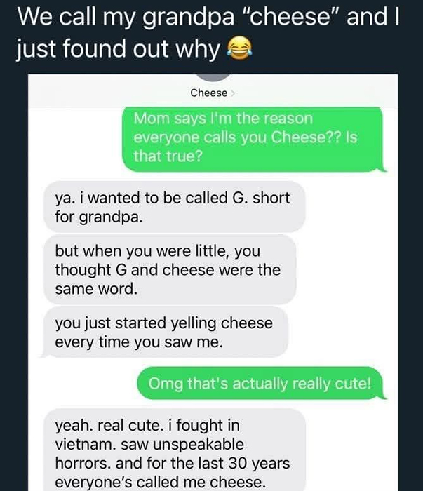Expand contact details chevron beside Cheese

(233, 93)
